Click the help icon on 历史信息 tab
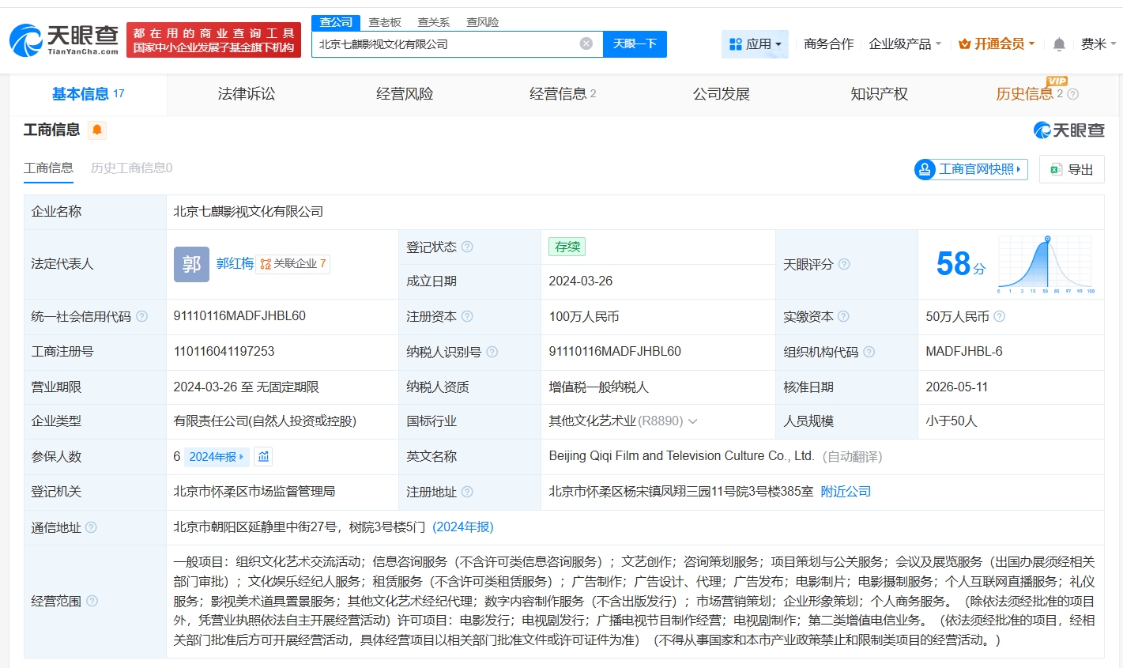The height and width of the screenshot is (668, 1123). [x=1072, y=94]
